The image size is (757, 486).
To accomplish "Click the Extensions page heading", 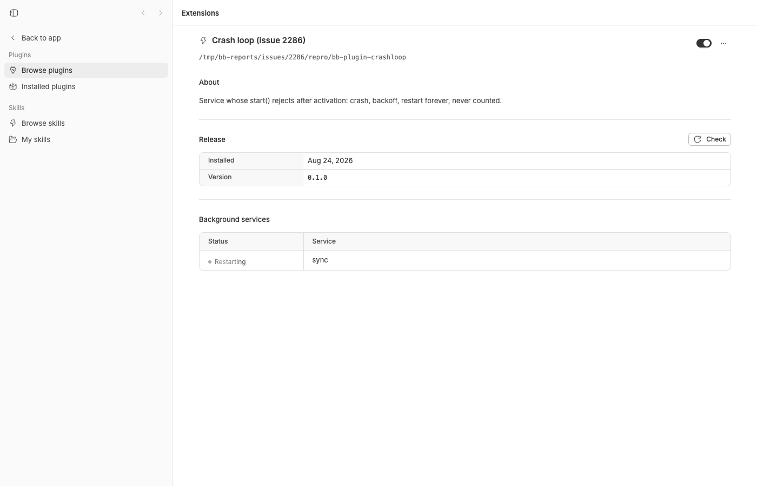I will click(x=200, y=13).
